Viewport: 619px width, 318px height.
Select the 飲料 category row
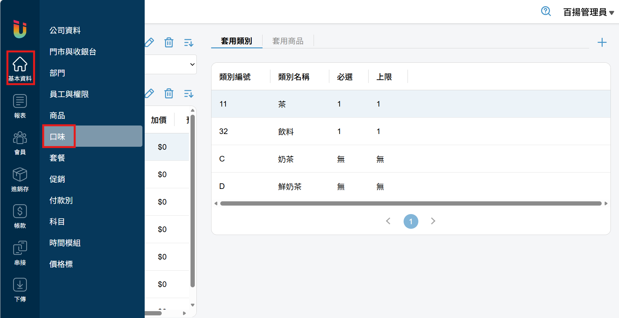point(286,131)
